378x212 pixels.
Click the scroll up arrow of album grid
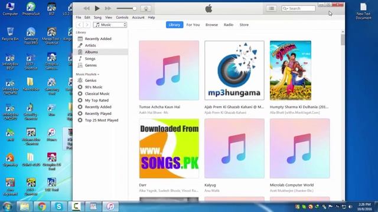[343, 32]
